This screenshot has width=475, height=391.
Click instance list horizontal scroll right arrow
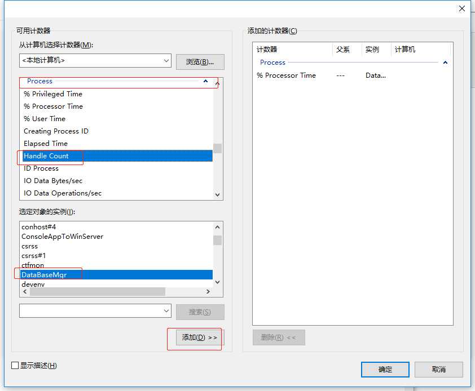pos(208,291)
